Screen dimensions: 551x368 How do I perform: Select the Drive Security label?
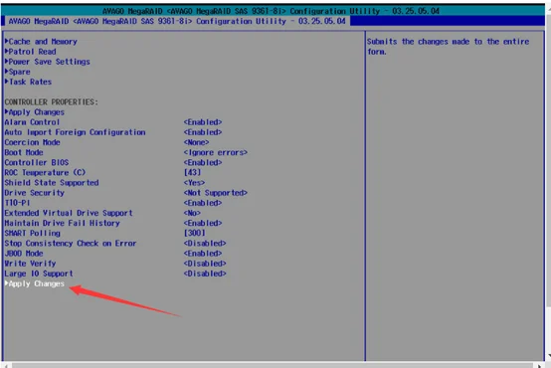(35, 193)
